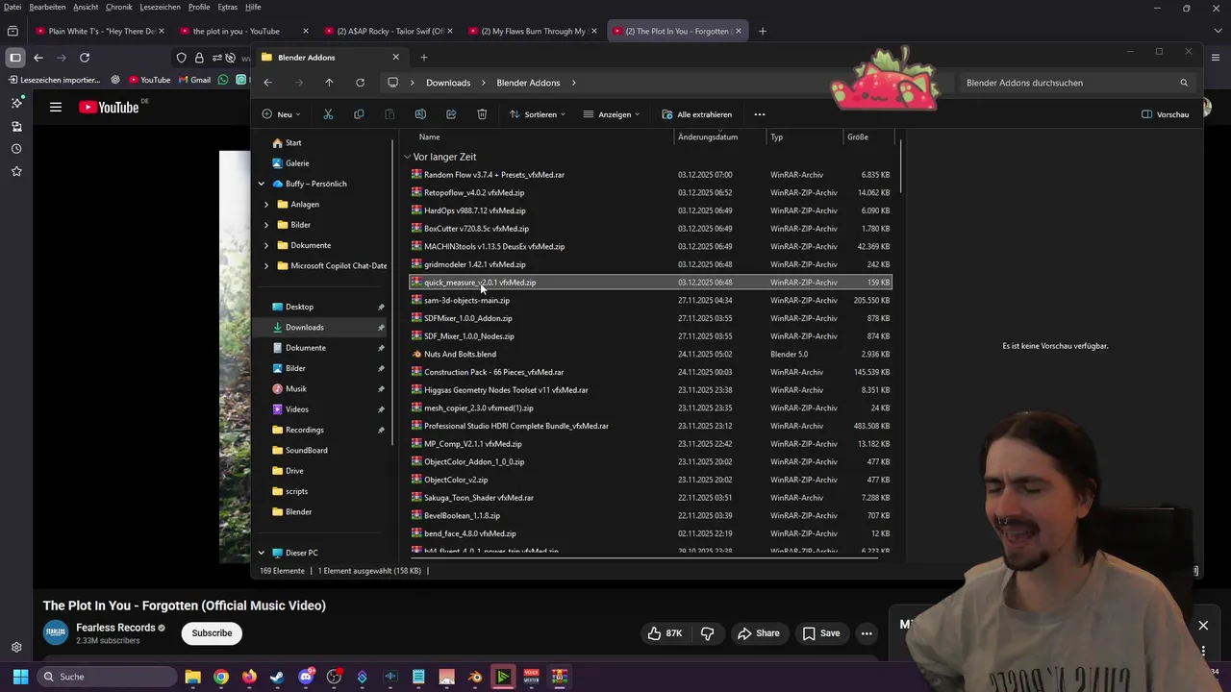Click the PC monitor icon in address bar
The width and height of the screenshot is (1231, 692).
(392, 83)
